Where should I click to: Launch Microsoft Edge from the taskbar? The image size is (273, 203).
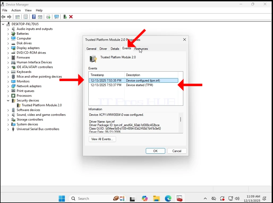168,198
